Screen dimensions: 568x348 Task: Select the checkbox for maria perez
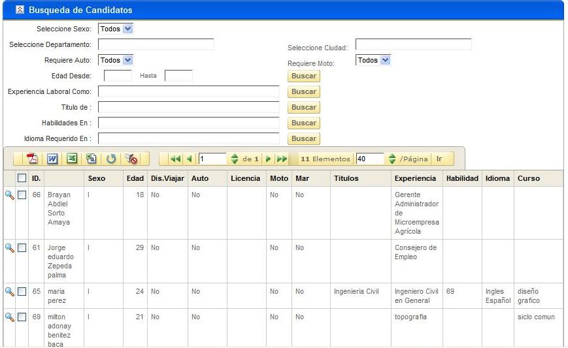pos(22,292)
